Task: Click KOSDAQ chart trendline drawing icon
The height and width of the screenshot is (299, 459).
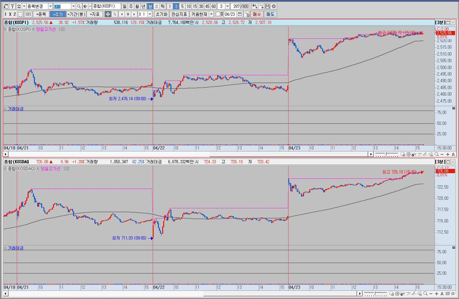Action: coord(414,294)
